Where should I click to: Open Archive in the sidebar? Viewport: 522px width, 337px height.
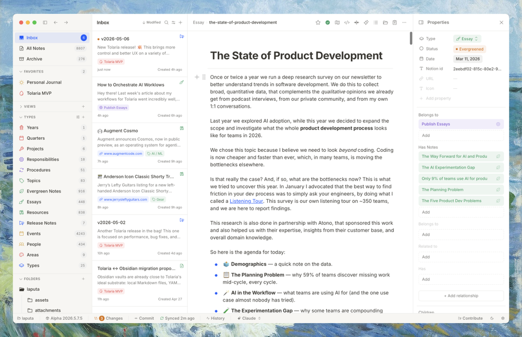[52, 59]
